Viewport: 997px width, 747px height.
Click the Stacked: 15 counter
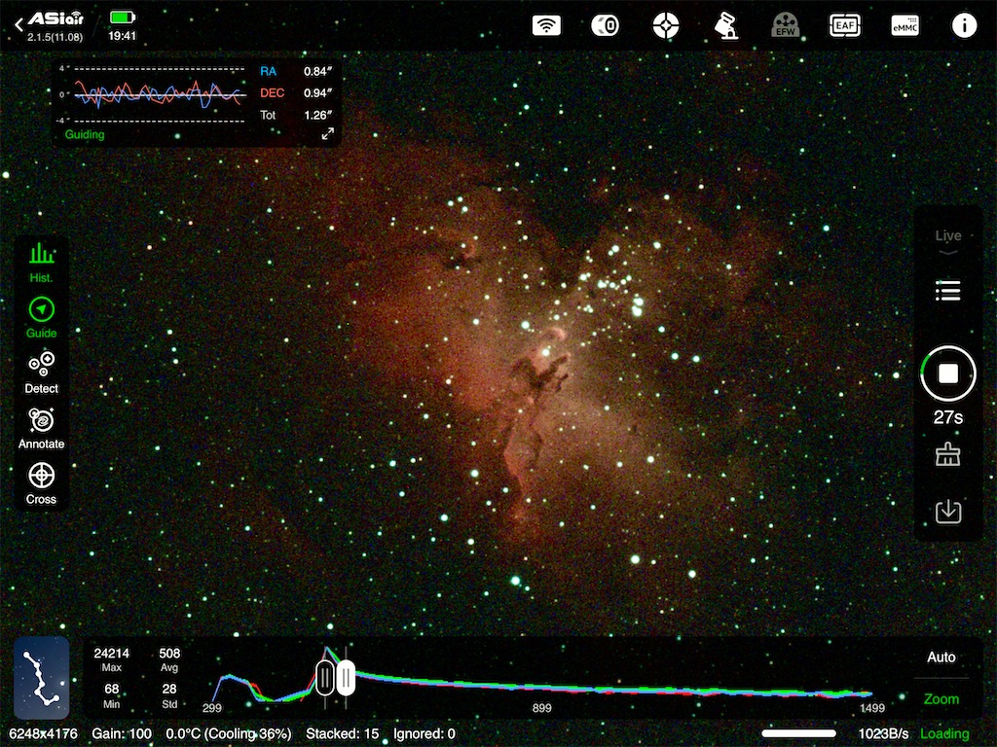pyautogui.click(x=342, y=734)
